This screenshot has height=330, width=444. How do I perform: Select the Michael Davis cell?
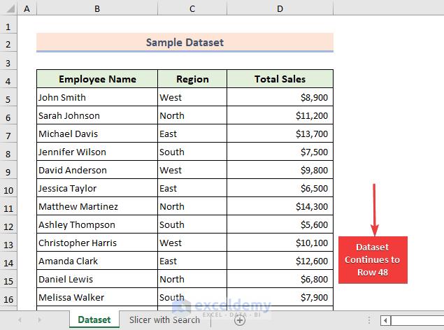(97, 134)
